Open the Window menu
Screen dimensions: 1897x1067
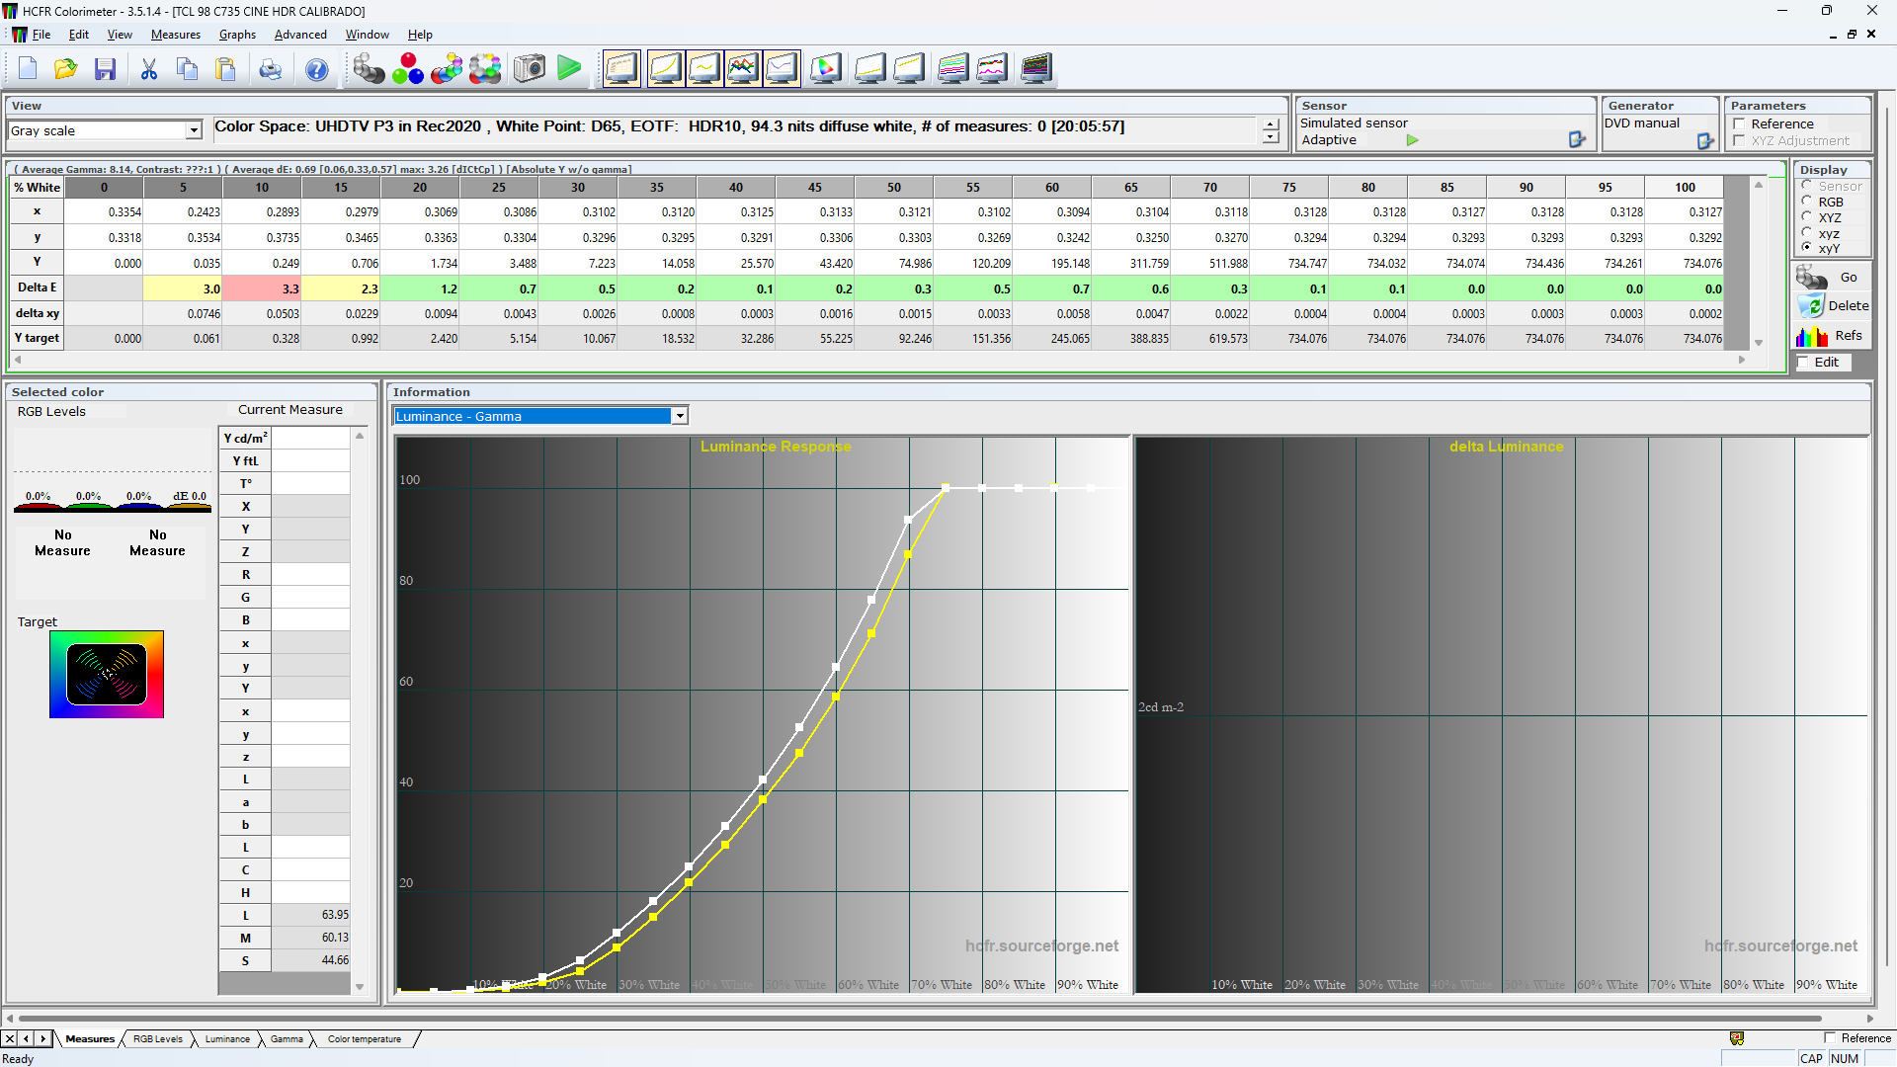coord(367,35)
